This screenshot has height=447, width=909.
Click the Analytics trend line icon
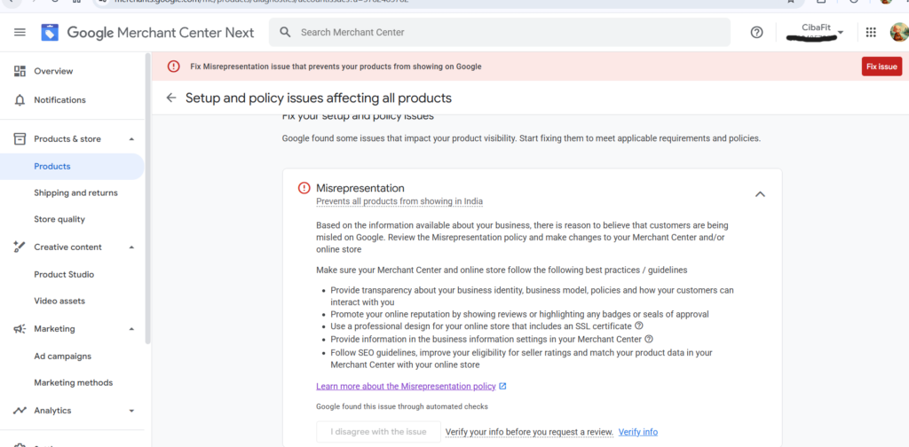point(20,411)
